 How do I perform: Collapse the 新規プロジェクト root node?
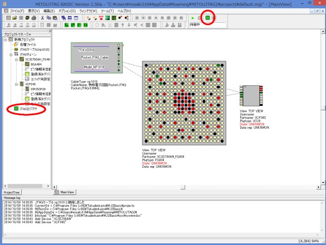click(5, 40)
